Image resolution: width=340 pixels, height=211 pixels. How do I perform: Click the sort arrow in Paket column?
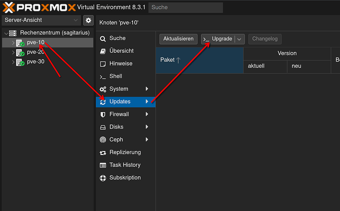178,60
